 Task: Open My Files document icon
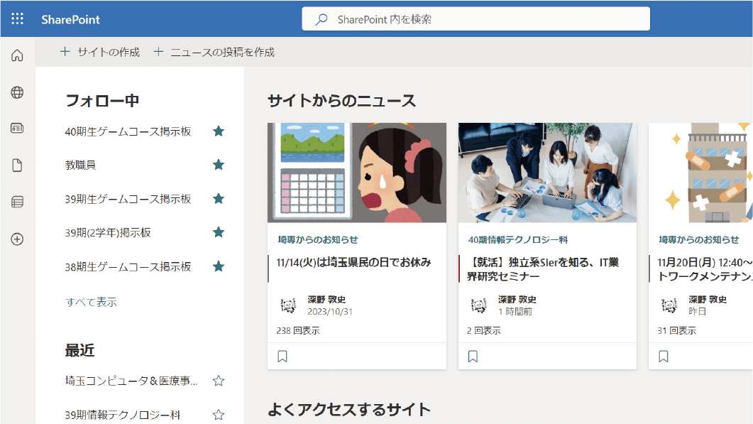(17, 165)
